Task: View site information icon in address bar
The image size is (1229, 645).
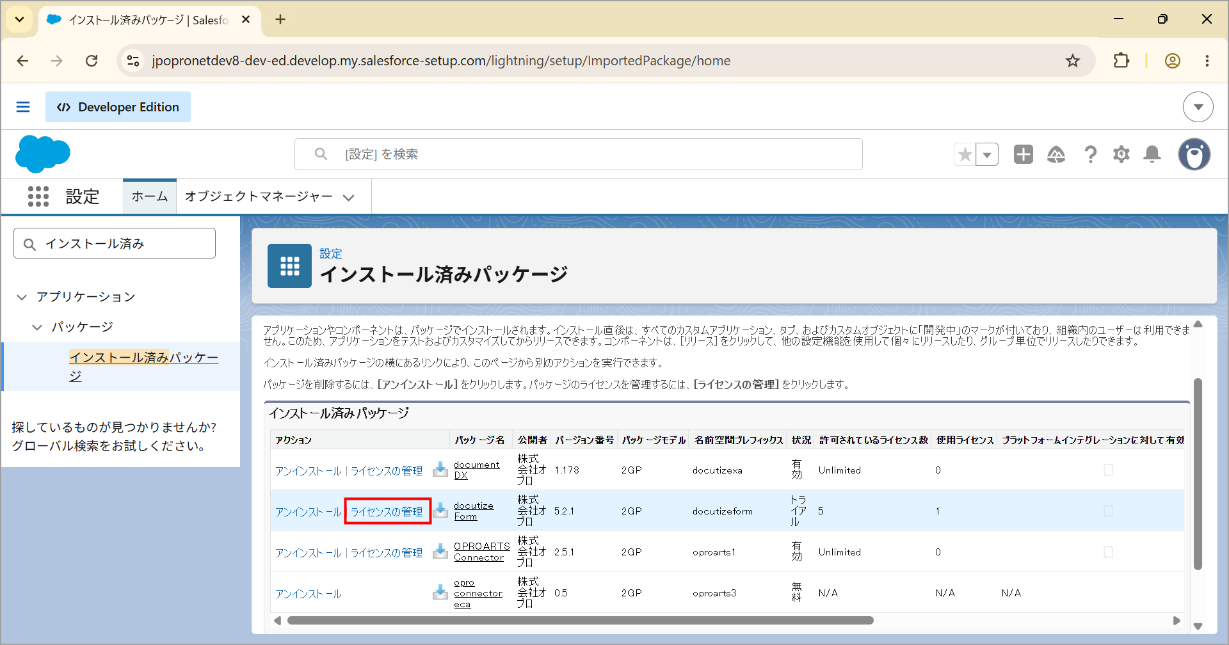Action: (x=133, y=61)
